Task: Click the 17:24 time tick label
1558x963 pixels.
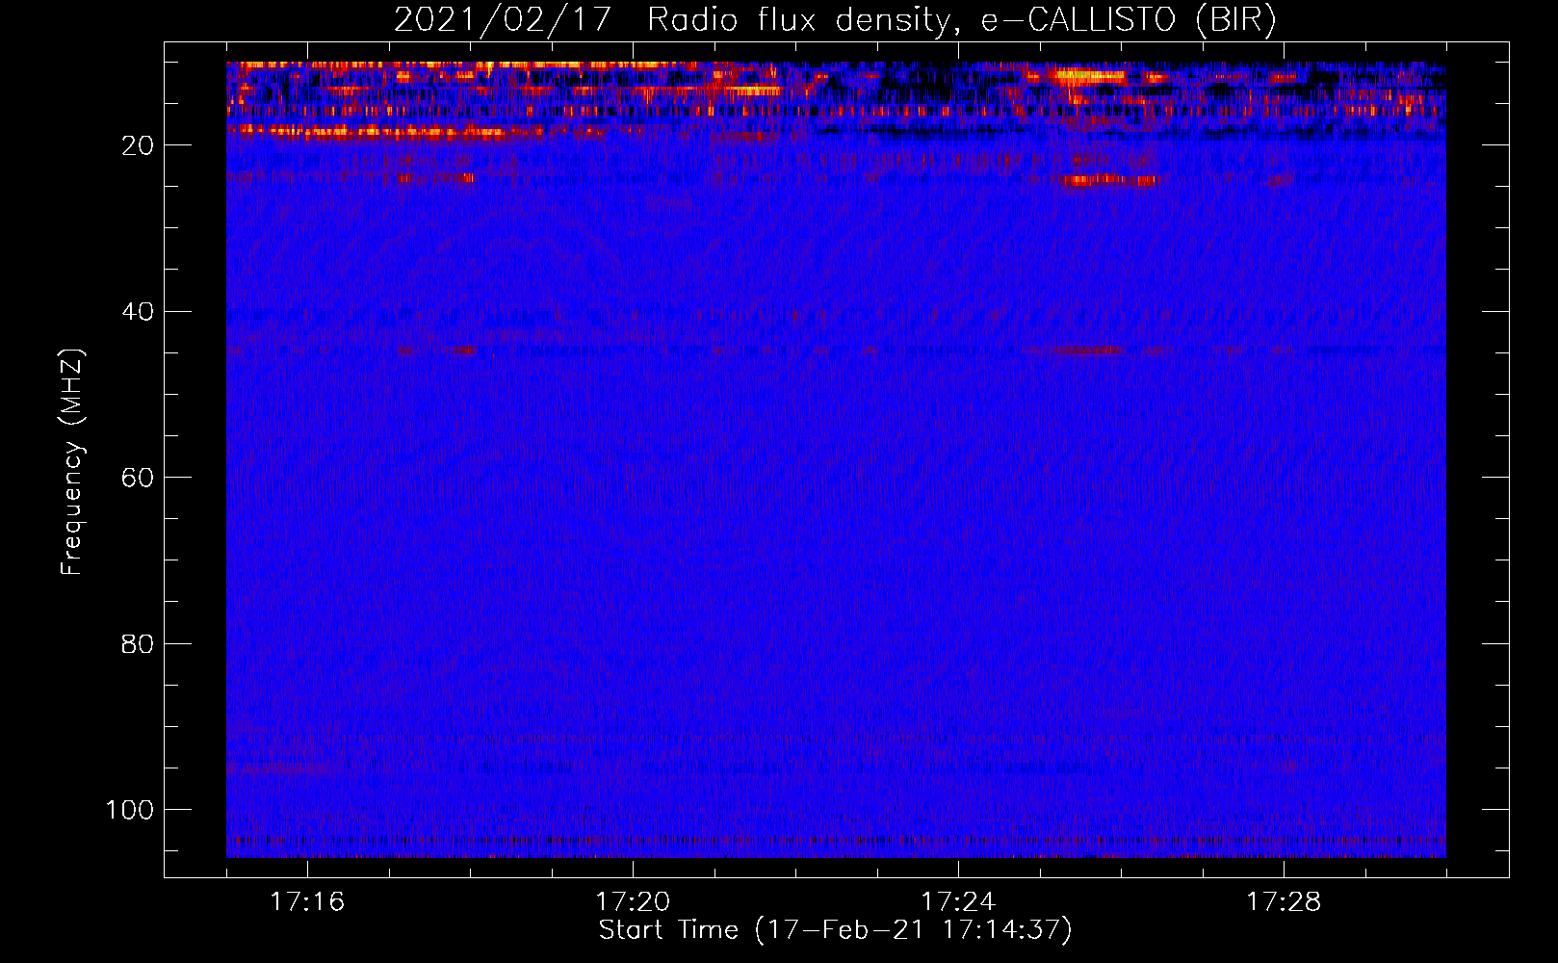Action: click(958, 902)
